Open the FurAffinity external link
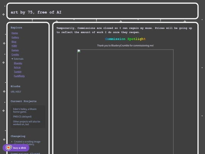 click(19, 76)
